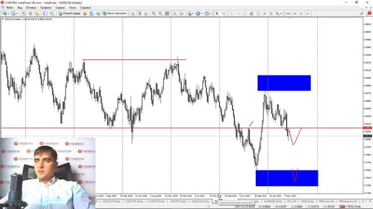Toggle the Navigator window icon
373x209 pixels.
coord(37,13)
